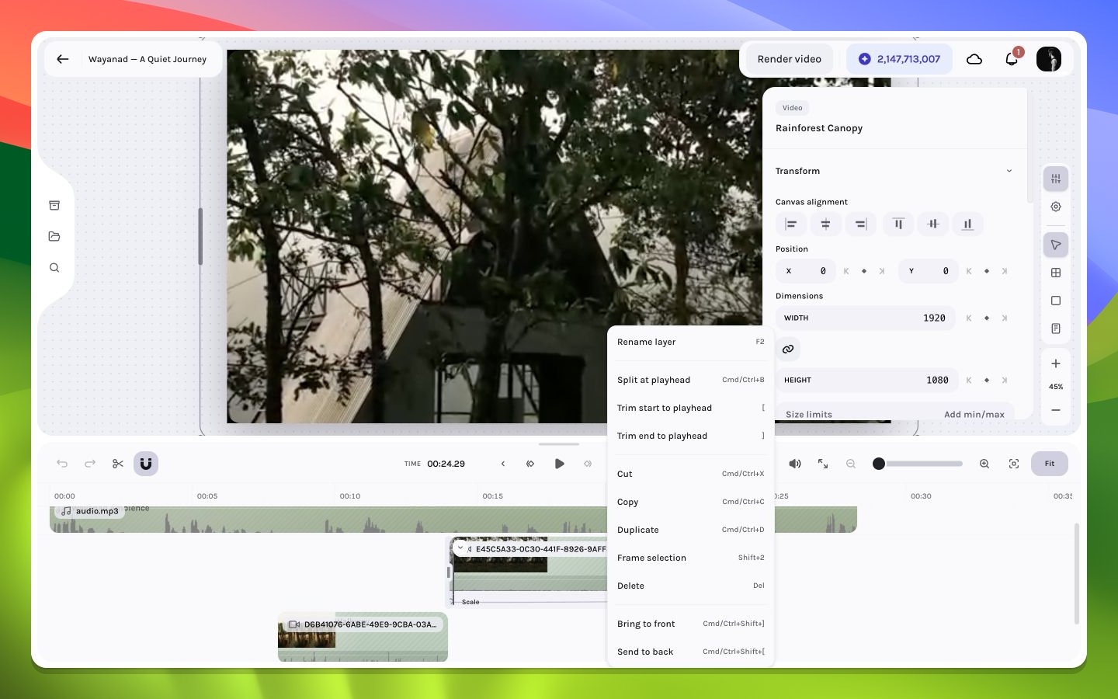Choose Trim start to playhead
The height and width of the screenshot is (699, 1118).
691,408
